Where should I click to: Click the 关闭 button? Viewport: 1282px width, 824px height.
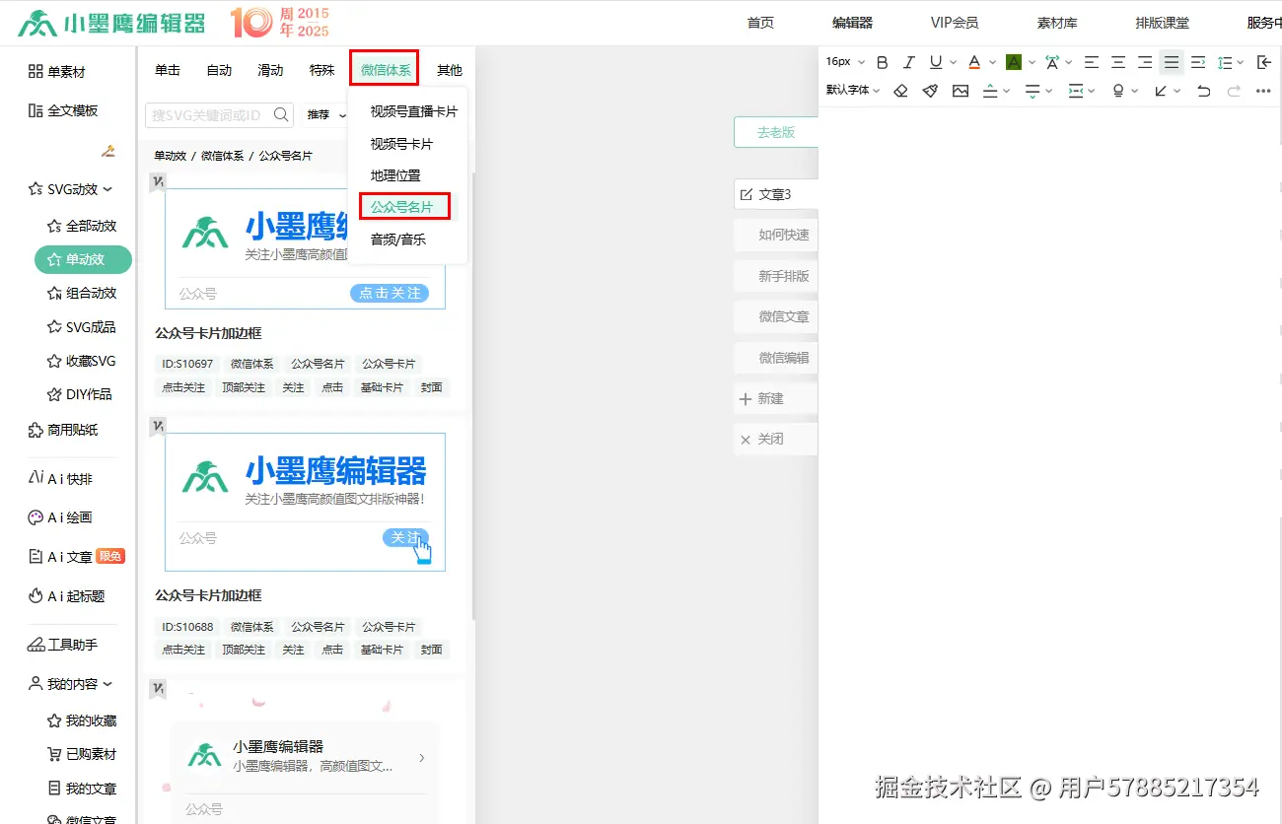[x=775, y=439]
